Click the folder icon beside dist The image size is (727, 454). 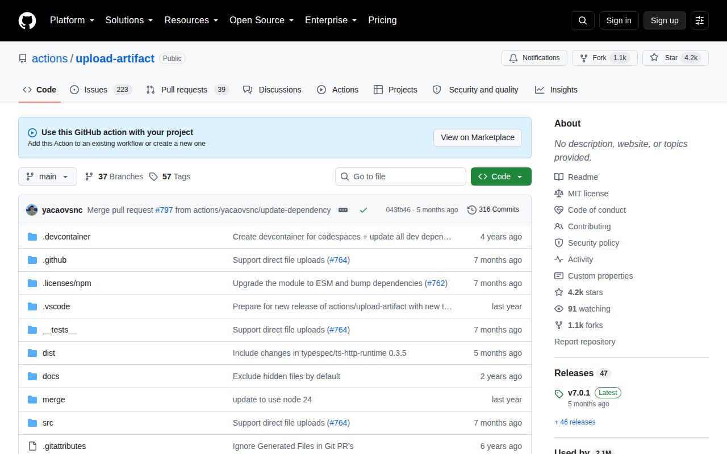click(x=32, y=353)
